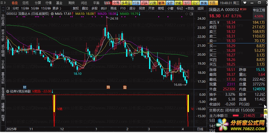Click 简框 toolbar item
This screenshot has width=269, height=133.
coord(161,8)
